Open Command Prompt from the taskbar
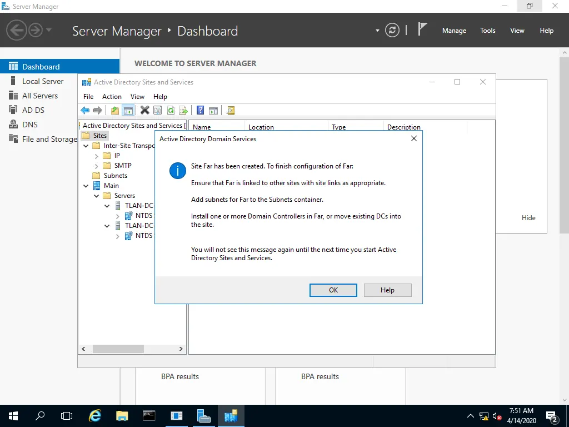Image resolution: width=569 pixels, height=427 pixels. (x=149, y=416)
